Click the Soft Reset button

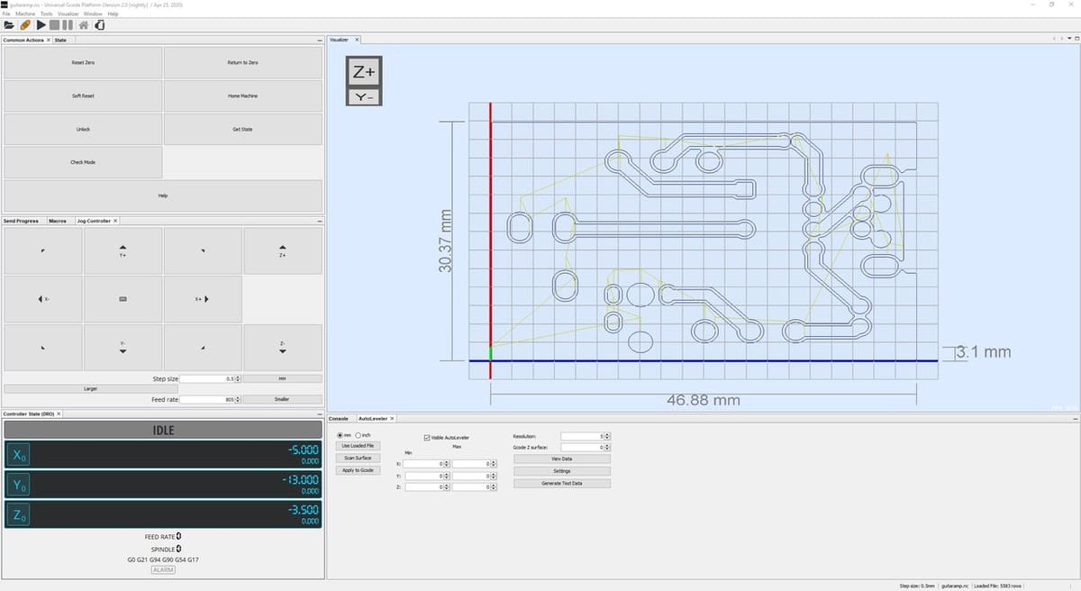point(83,95)
